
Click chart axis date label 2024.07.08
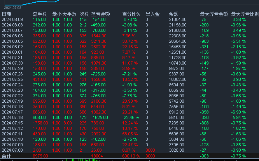(12, 8)
